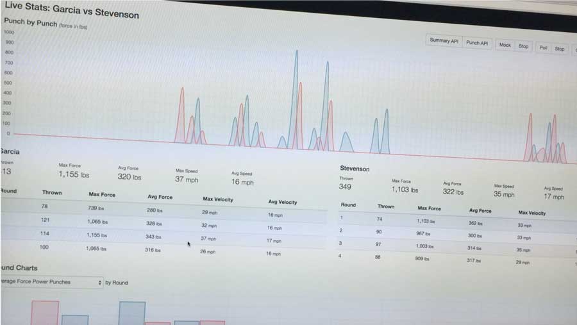The width and height of the screenshot is (577, 325).
Task: Click Garcia's max velocity '26 mph'
Action: tap(208, 252)
